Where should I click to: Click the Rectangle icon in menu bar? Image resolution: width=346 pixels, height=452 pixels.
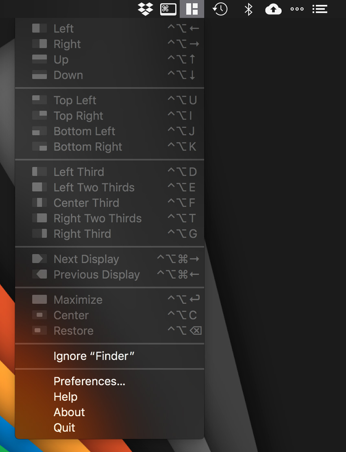[x=192, y=9]
